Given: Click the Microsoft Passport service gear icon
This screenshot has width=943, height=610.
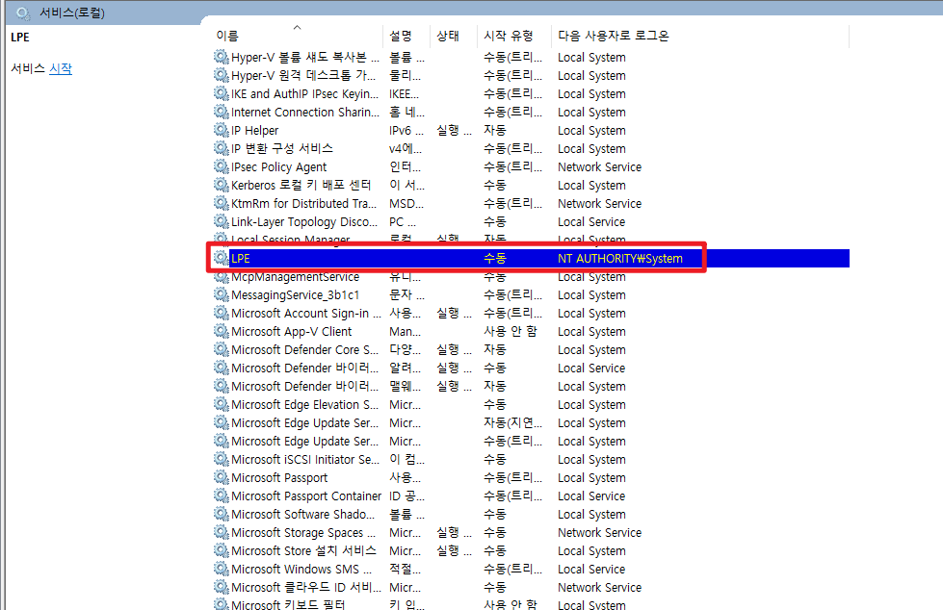Looking at the screenshot, I should click(222, 477).
